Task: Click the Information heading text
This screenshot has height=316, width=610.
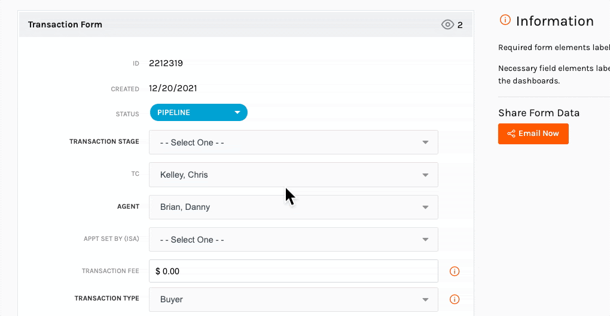Action: click(x=555, y=21)
